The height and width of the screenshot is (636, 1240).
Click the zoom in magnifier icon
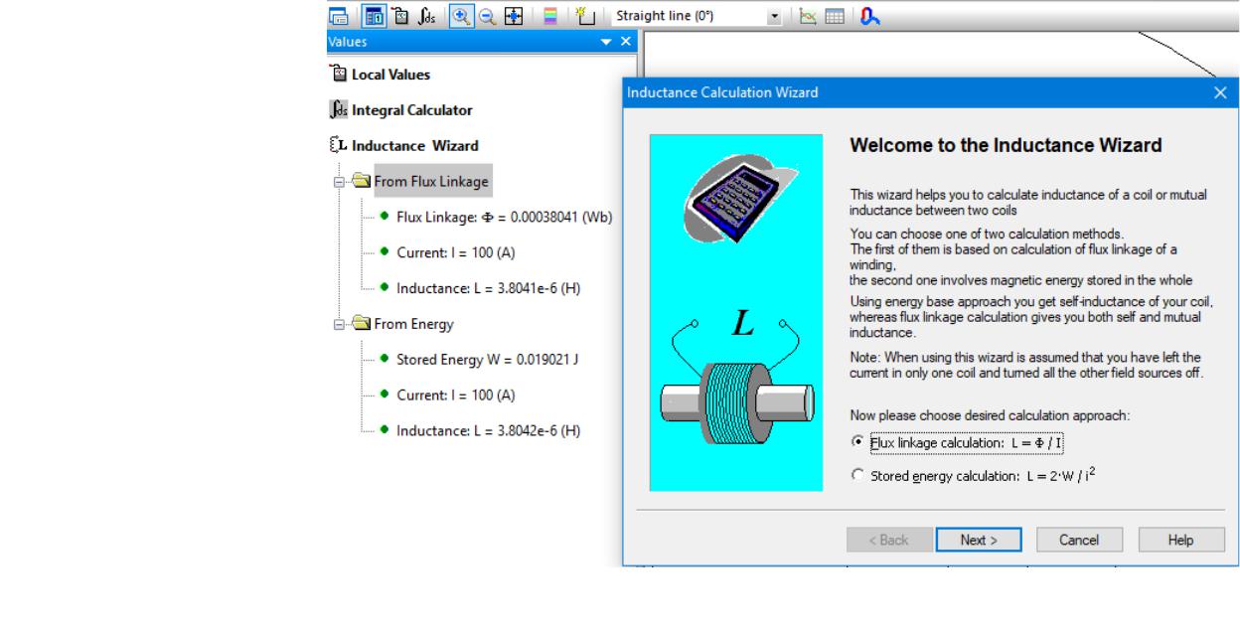pyautogui.click(x=461, y=17)
